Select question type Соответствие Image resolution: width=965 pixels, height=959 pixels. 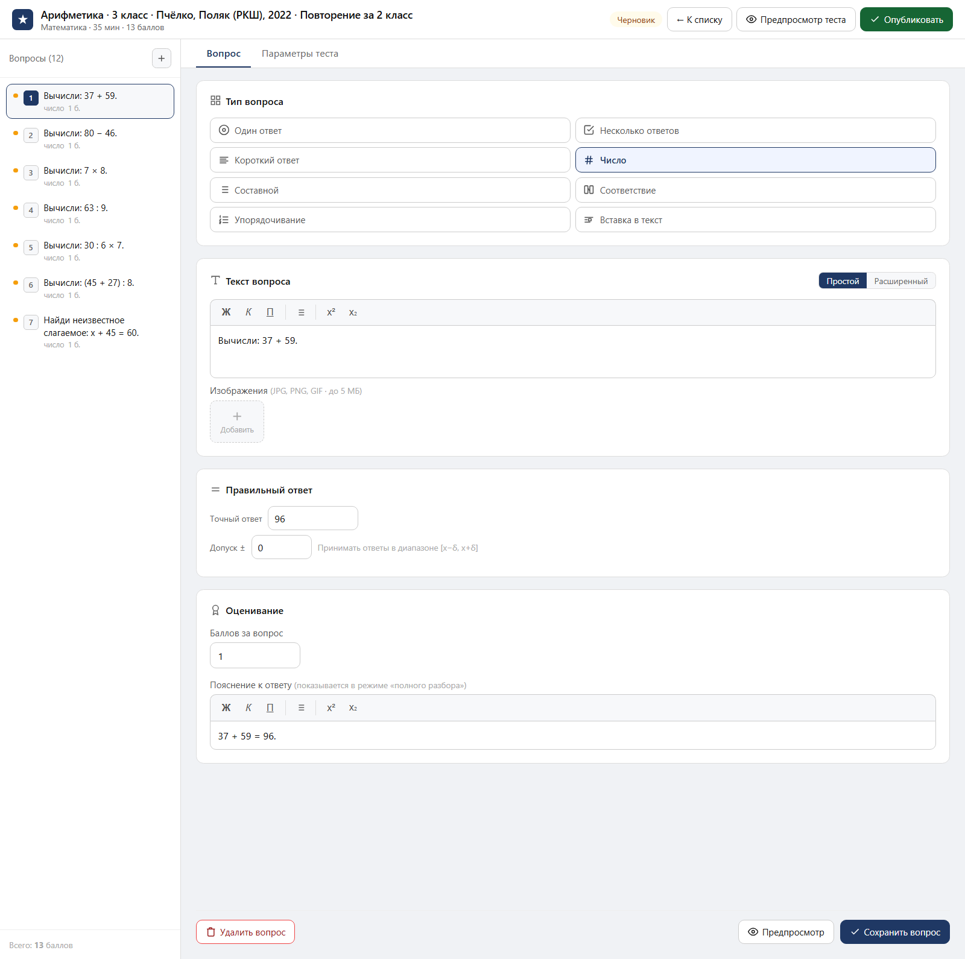pos(756,190)
